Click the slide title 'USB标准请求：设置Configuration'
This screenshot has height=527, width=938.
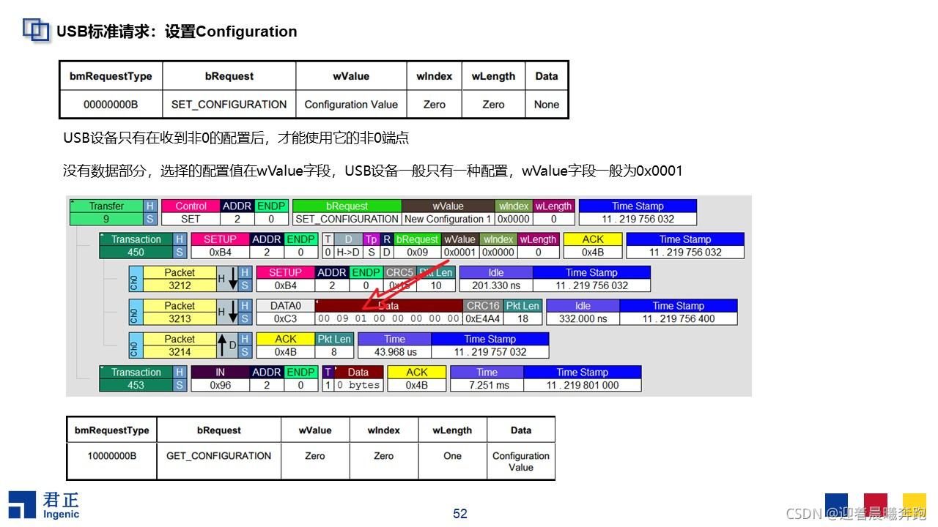(x=177, y=31)
